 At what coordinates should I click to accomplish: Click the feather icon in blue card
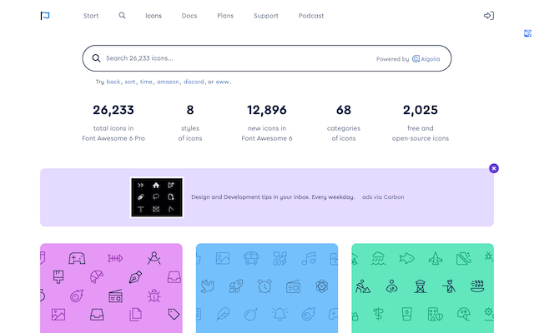[223, 315]
